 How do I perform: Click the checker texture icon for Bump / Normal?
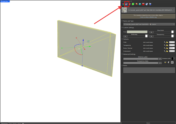(165, 48)
